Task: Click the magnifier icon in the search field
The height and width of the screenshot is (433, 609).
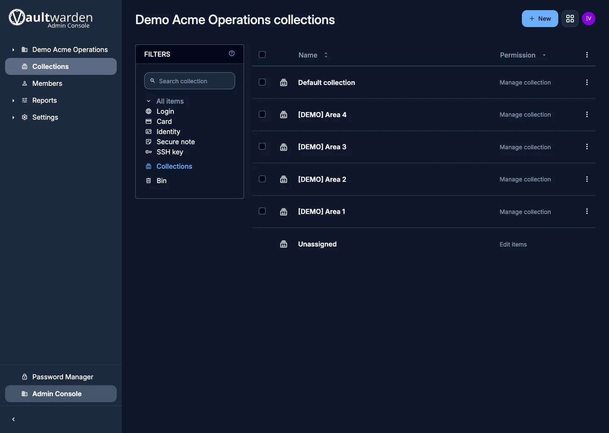Action: click(153, 81)
